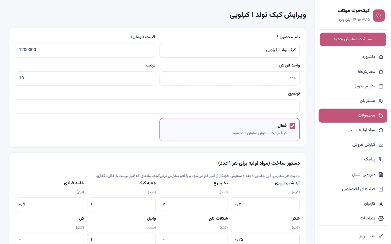Open تنظیمات in the sidebar

[353, 218]
